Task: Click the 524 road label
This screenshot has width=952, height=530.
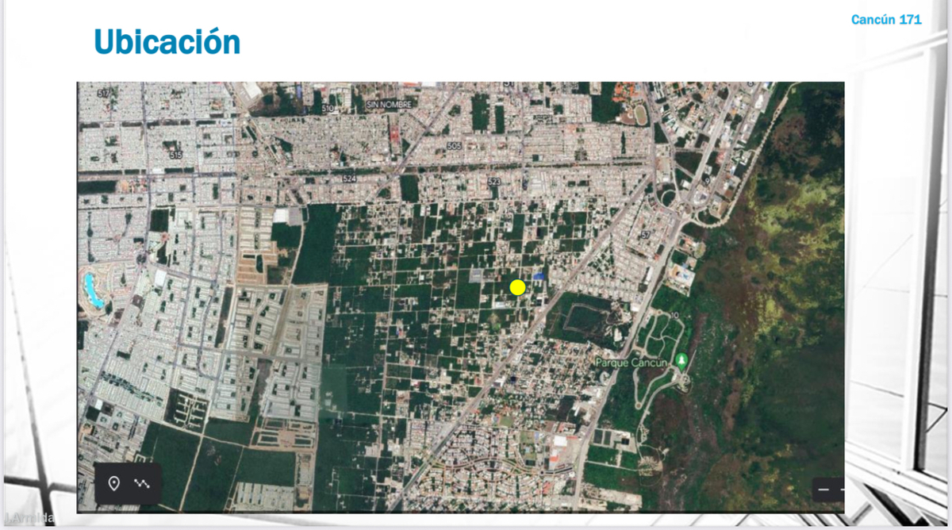Action: click(349, 179)
